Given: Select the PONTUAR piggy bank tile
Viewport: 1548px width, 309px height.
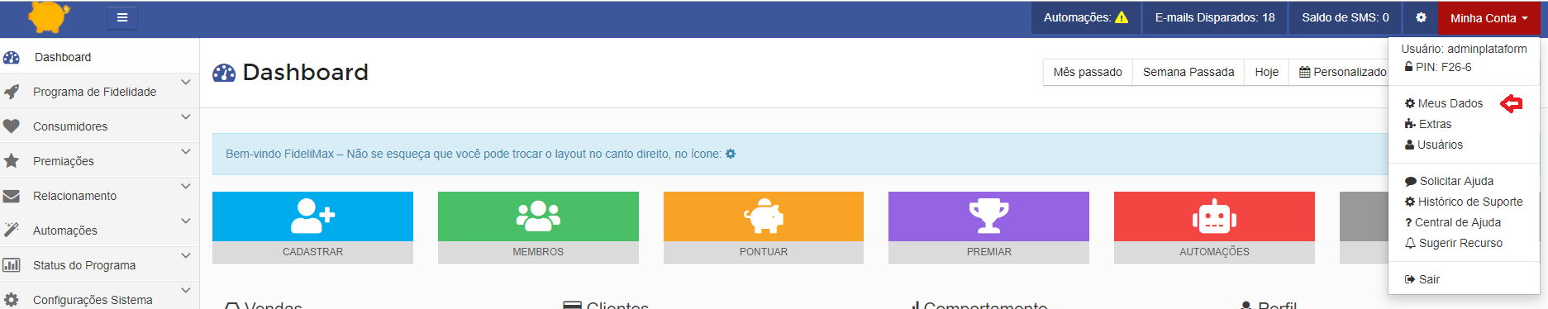Looking at the screenshot, I should [x=764, y=227].
